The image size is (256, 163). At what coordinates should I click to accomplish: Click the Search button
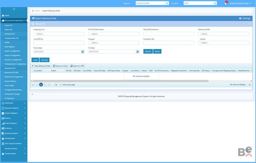coord(148,51)
